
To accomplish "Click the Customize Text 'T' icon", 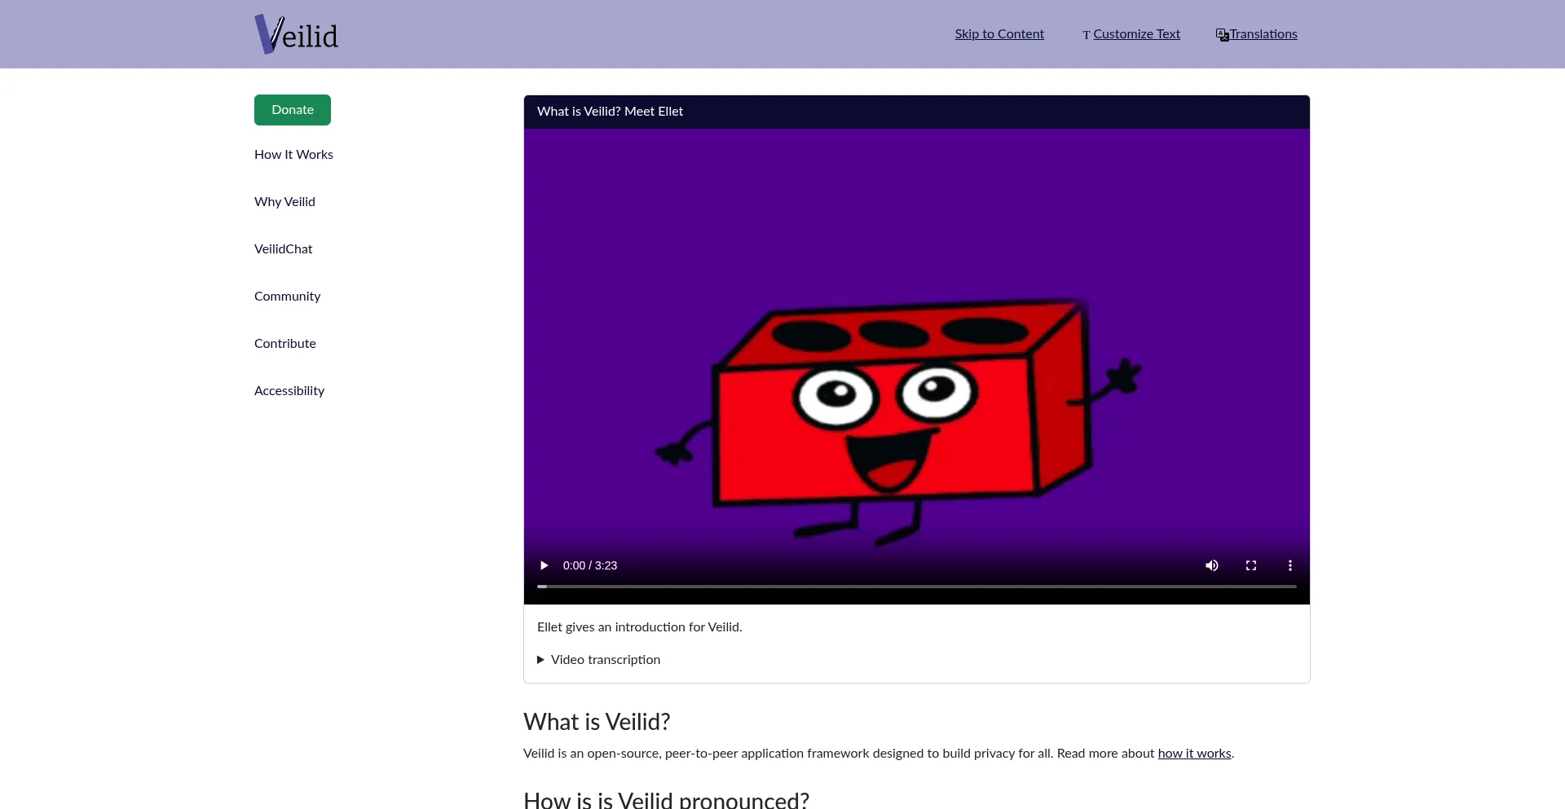I will (x=1086, y=34).
